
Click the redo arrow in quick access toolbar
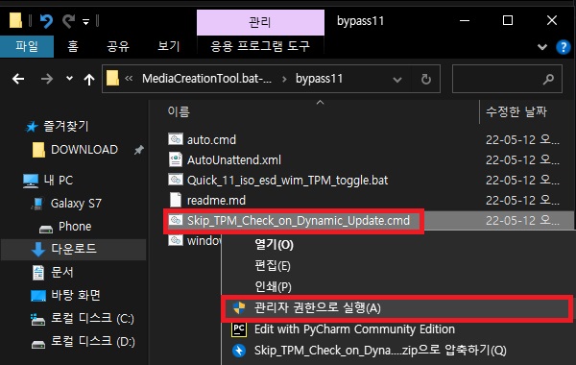[x=68, y=20]
